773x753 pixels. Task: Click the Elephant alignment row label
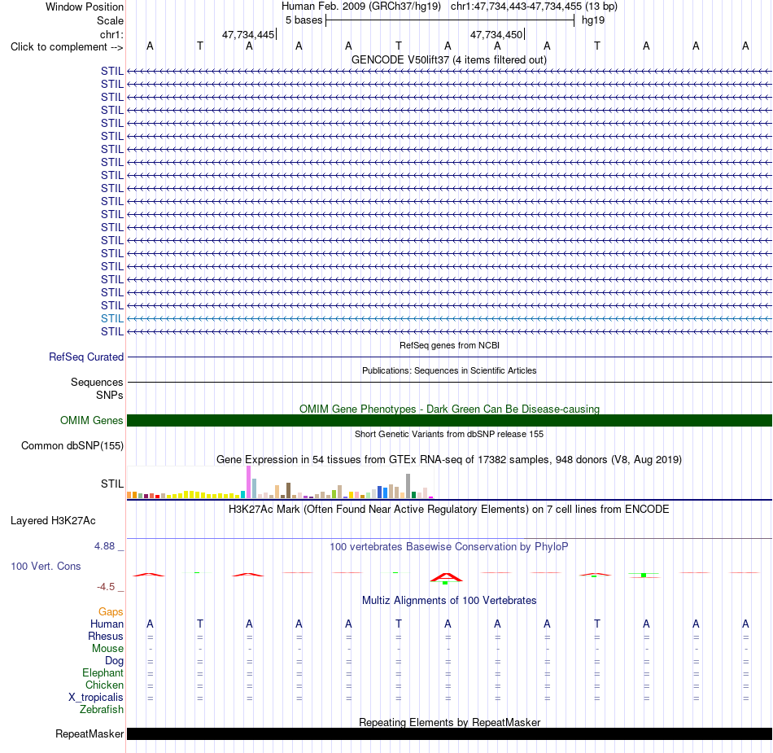[x=103, y=672]
